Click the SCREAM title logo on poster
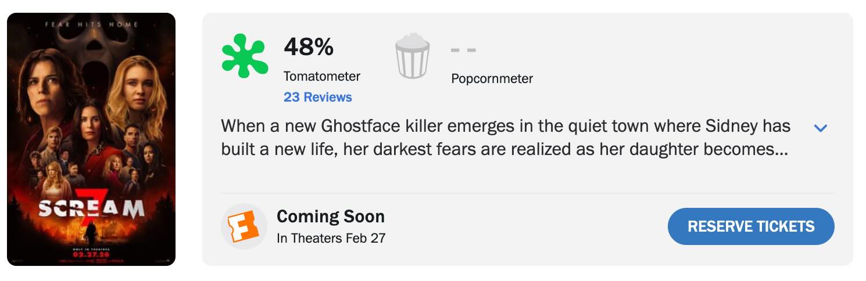Image resolution: width=866 pixels, height=281 pixels. tap(91, 208)
